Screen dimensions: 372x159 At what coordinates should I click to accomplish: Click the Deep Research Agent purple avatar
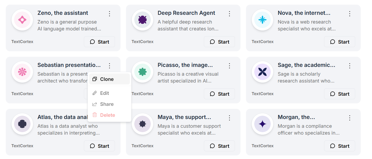pyautogui.click(x=142, y=20)
